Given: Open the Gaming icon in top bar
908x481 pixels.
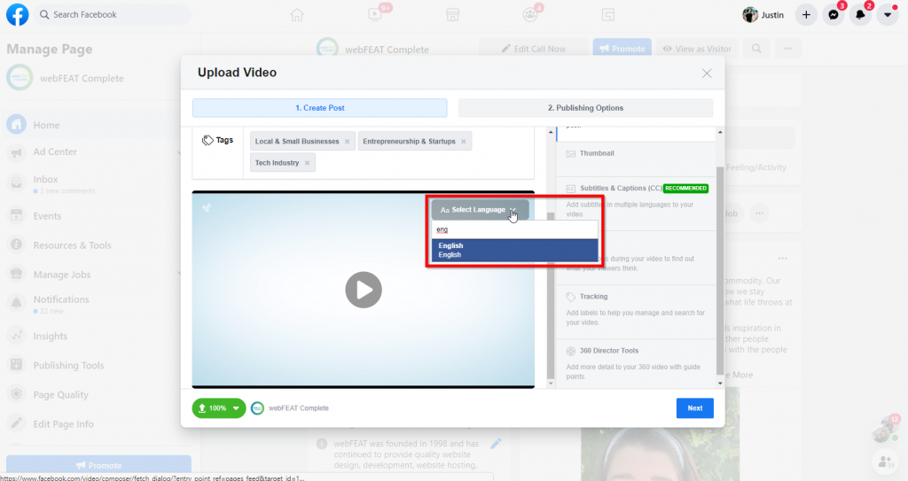Looking at the screenshot, I should coord(608,15).
